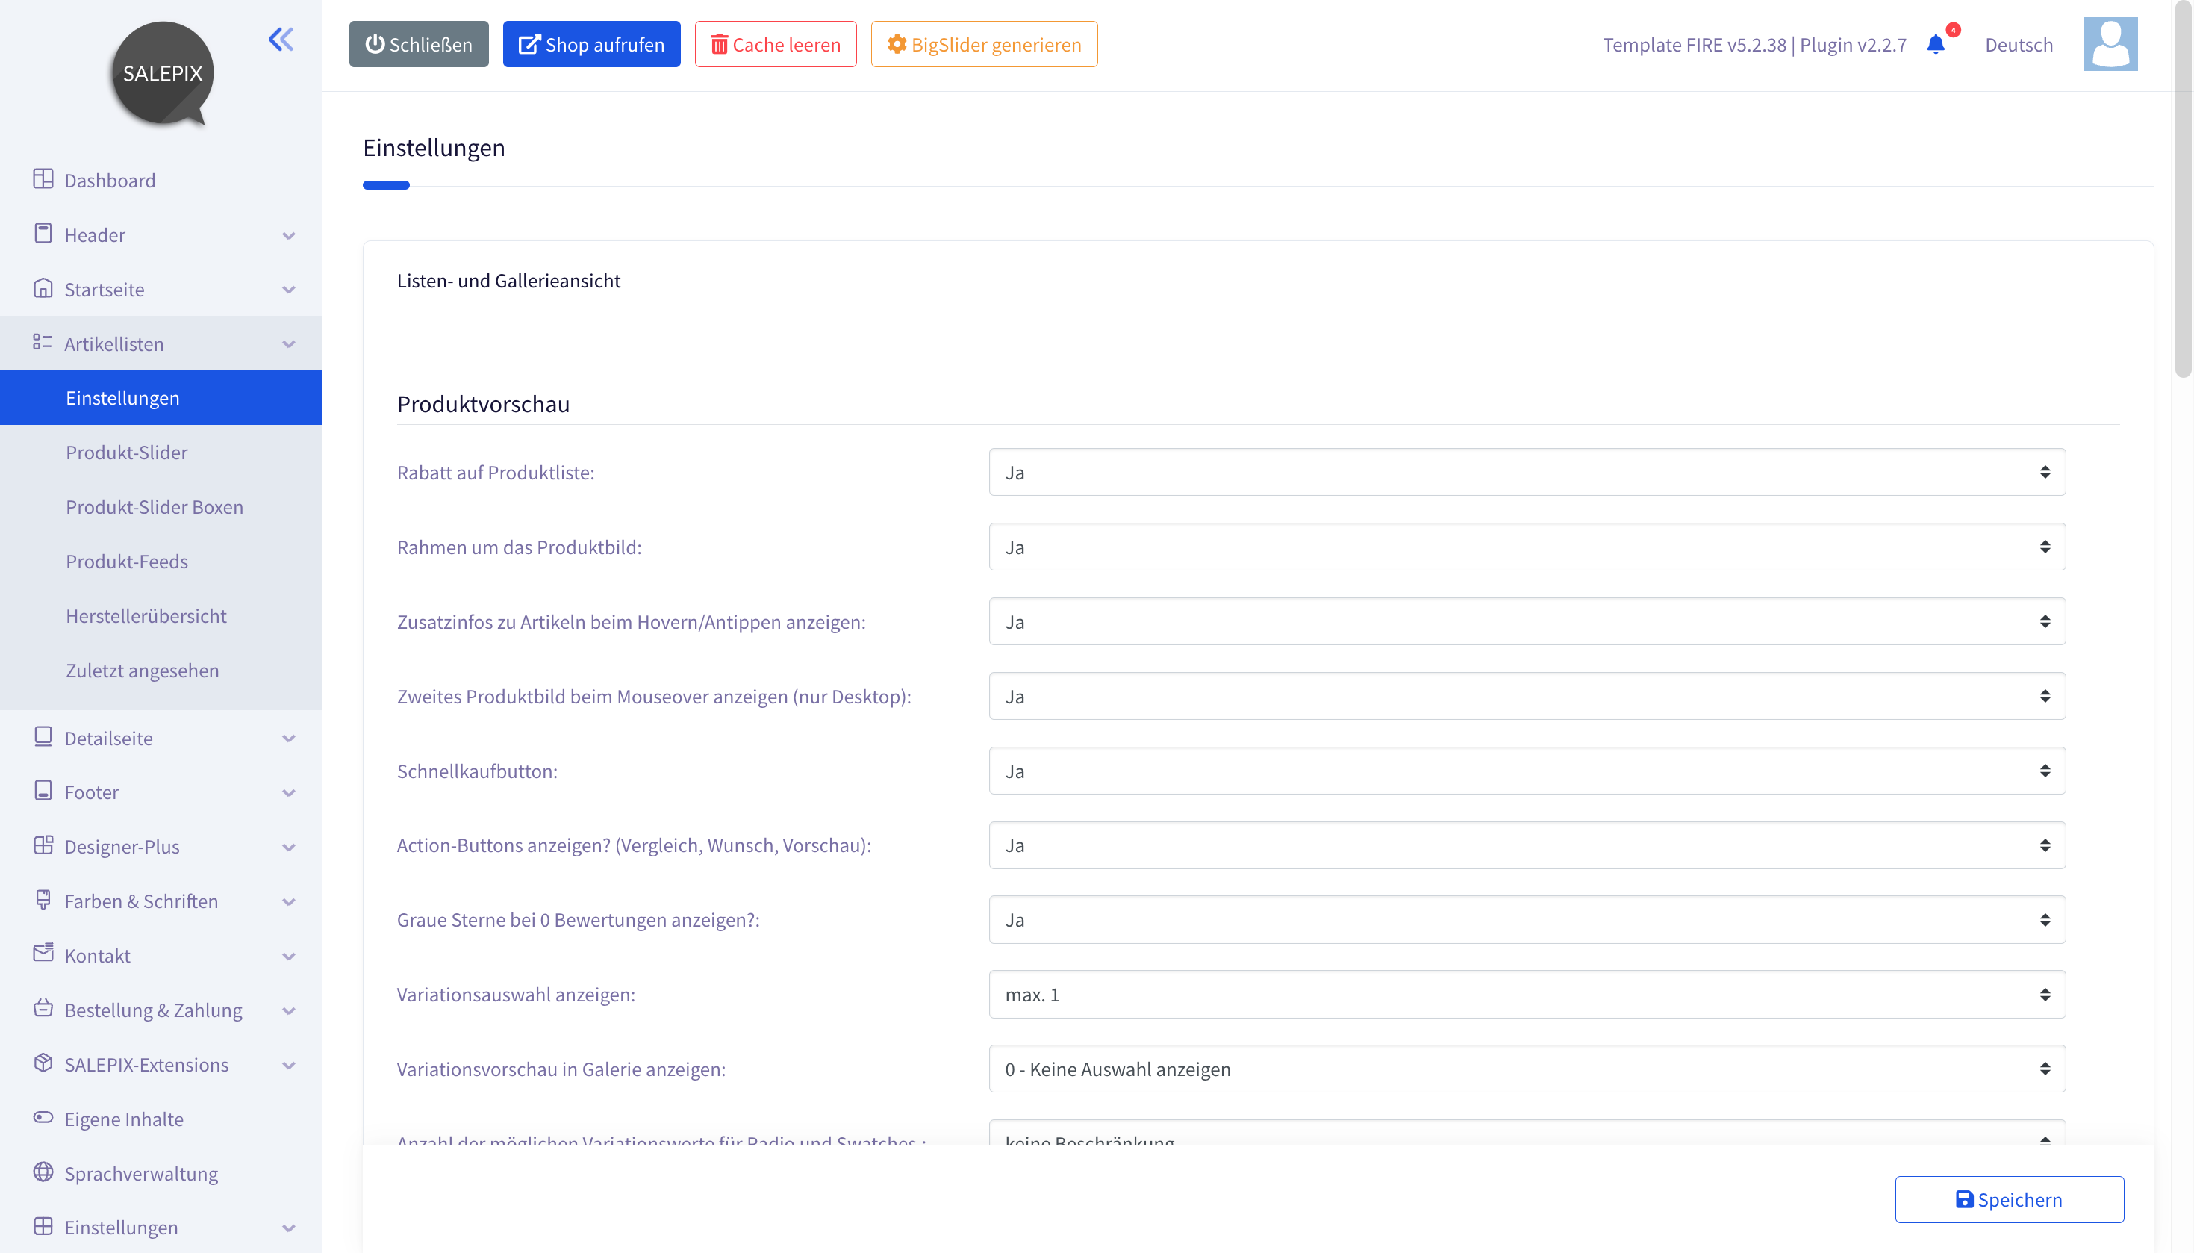Click the SALEPIX logo
The width and height of the screenshot is (2194, 1253).
pyautogui.click(x=163, y=73)
